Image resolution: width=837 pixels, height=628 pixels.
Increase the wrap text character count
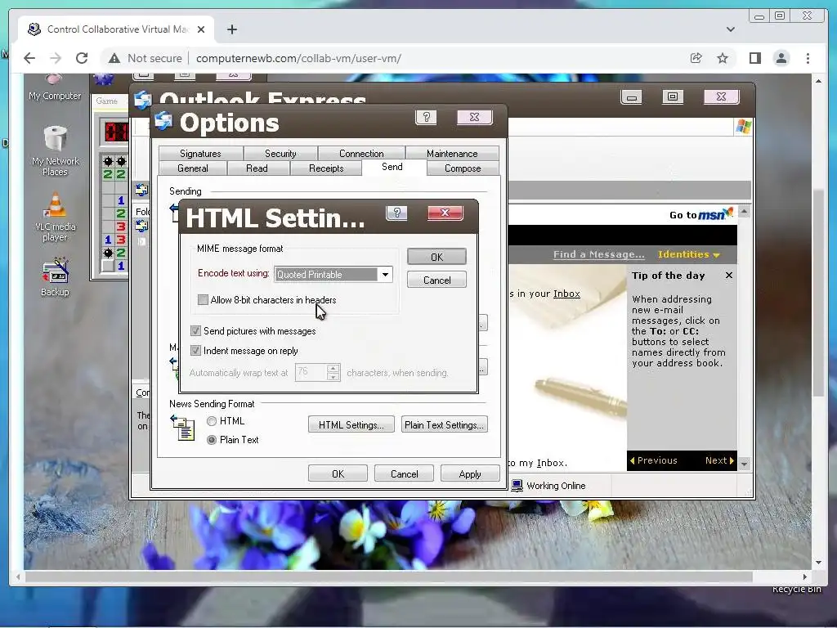(333, 368)
